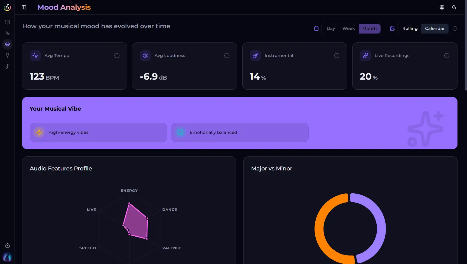Click the Avg Loudness speaker icon

(x=146, y=56)
